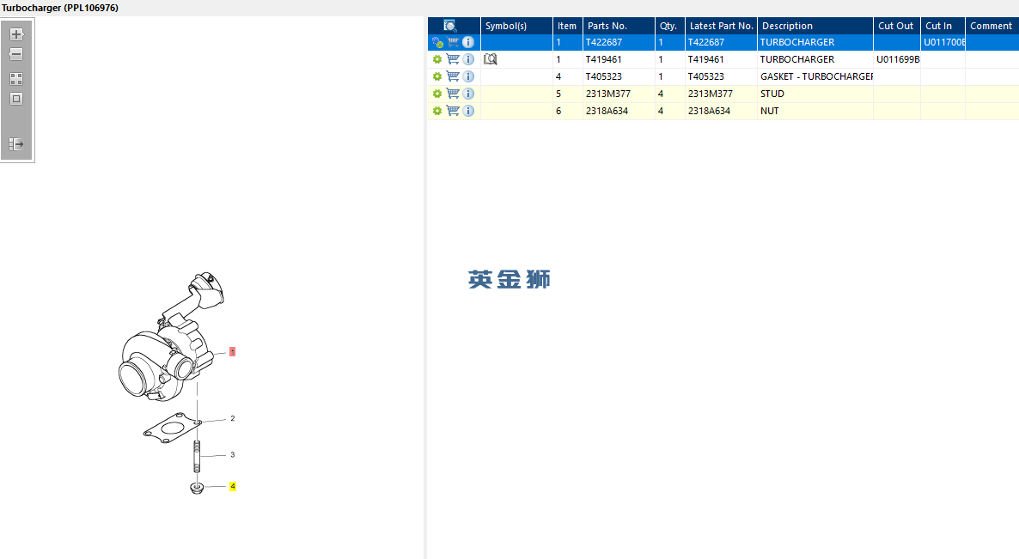1019x559 pixels.
Task: Click the turbocharger drawing in the diagram
Action: 169,337
